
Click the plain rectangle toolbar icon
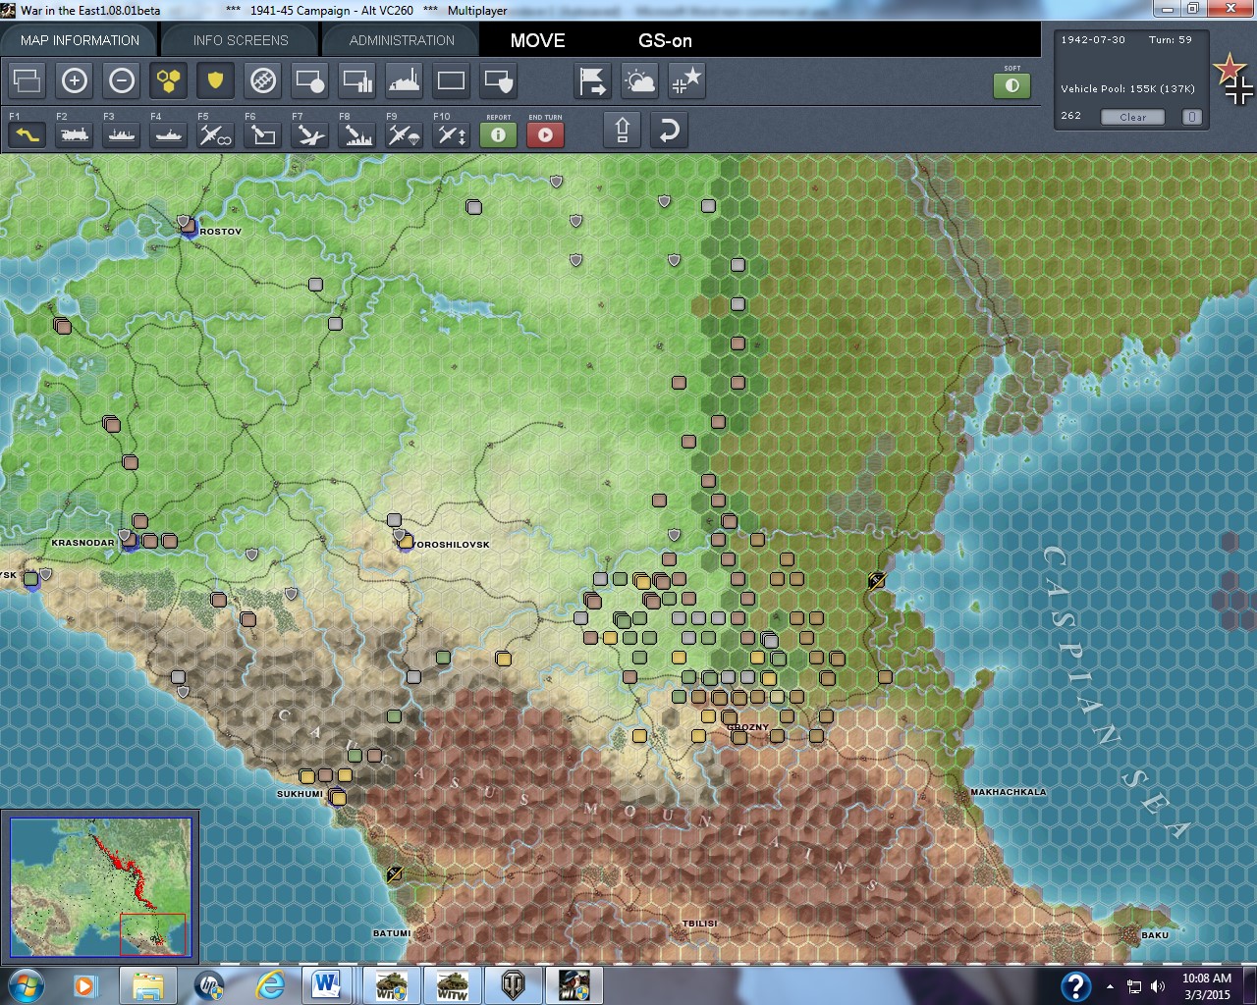tap(452, 80)
